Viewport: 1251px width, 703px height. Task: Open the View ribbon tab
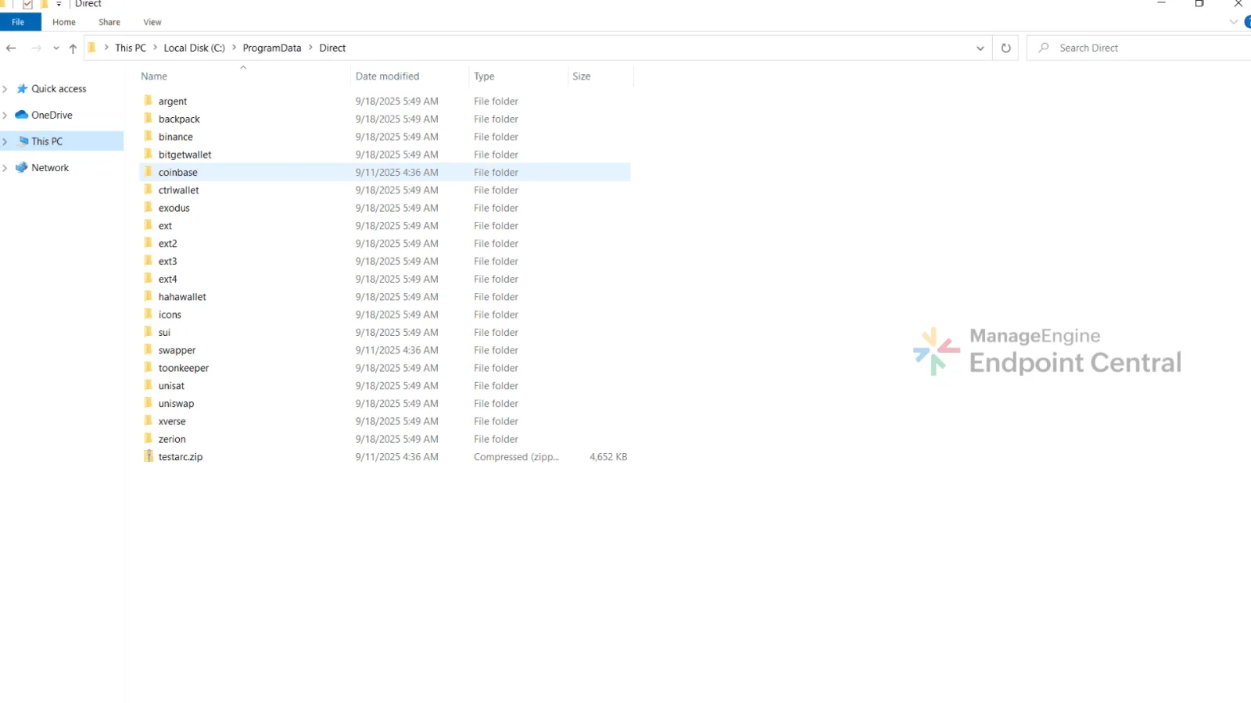pos(152,22)
